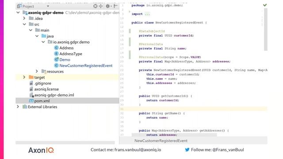Image resolution: width=283 pixels, height=159 pixels.
Task: Click the @Frans_vanBuul Twitter handle
Action: coord(228,150)
